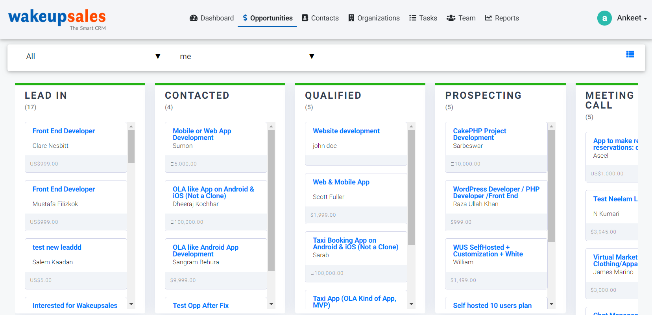The image size is (652, 315).
Task: Go to Organizations page
Action: tap(374, 18)
